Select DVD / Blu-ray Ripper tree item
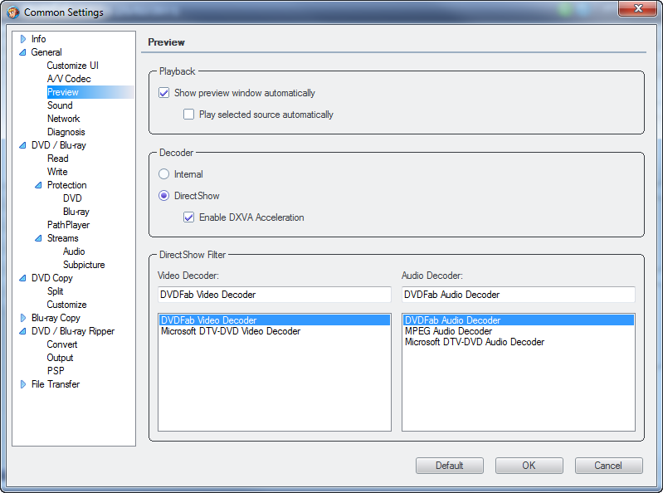The height and width of the screenshot is (493, 663). tap(73, 331)
